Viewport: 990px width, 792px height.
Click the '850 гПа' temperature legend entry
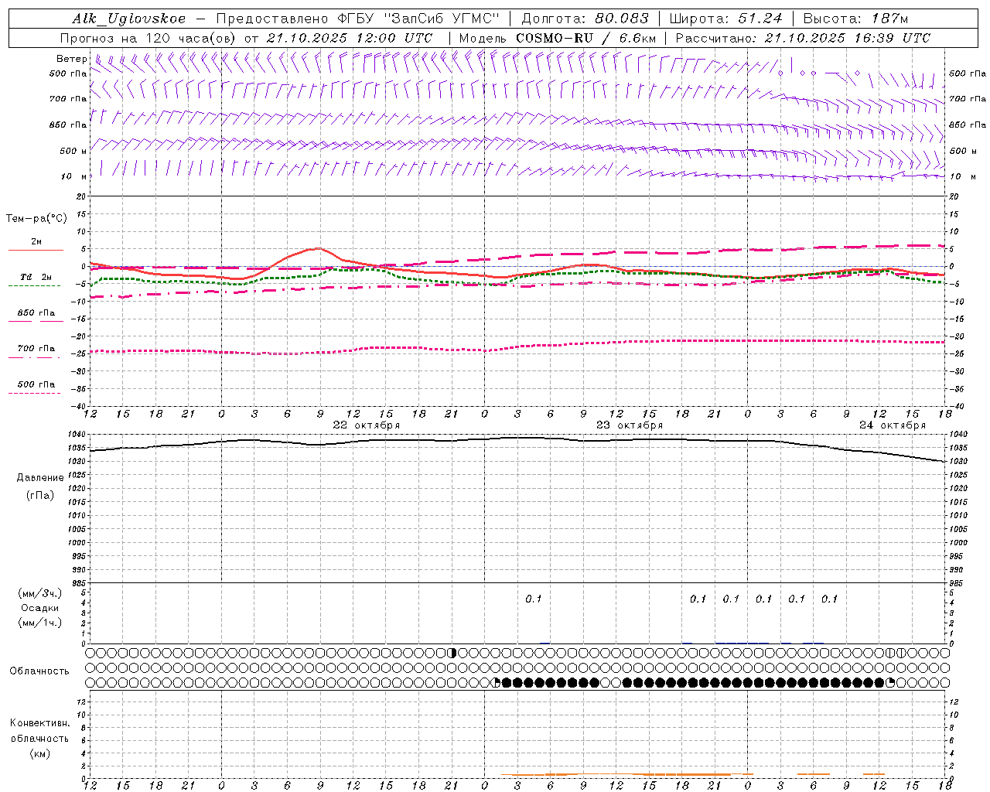pos(36,312)
